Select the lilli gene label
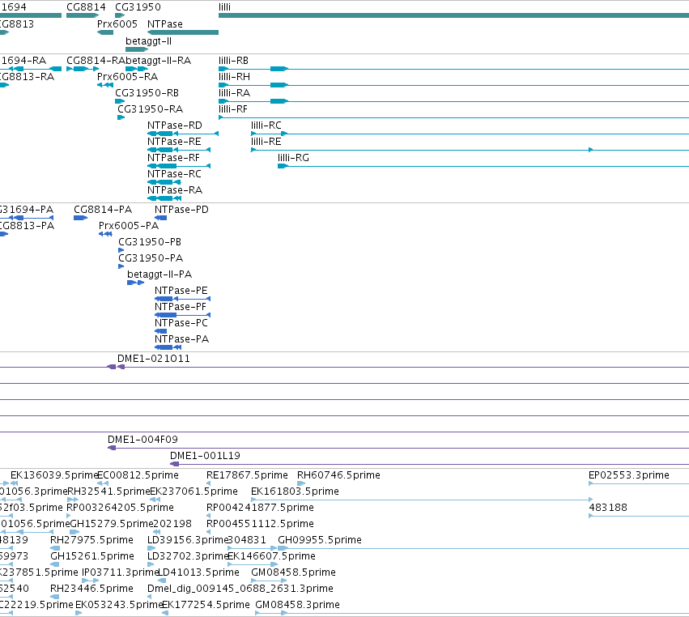Viewport: 689px width, 617px height. 224,7
